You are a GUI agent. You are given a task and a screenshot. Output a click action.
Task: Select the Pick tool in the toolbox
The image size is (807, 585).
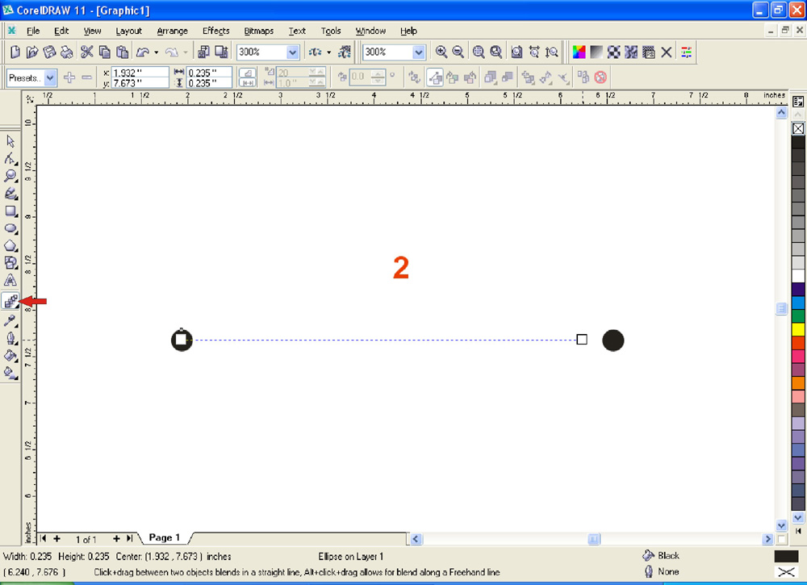point(11,141)
